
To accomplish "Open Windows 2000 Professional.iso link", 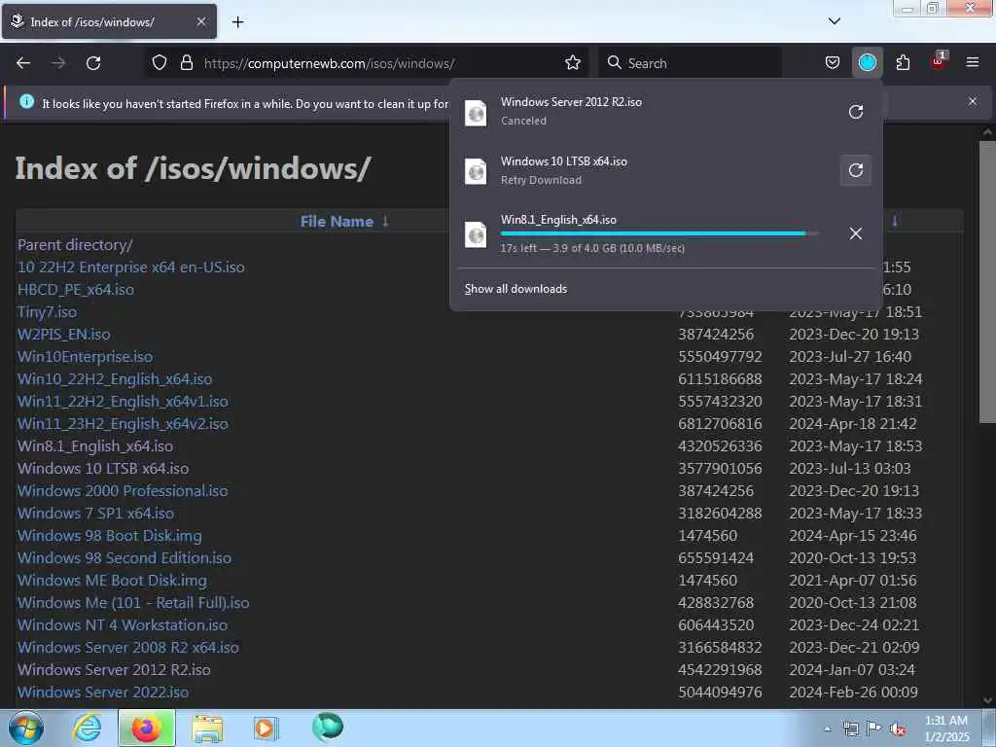I will 123,491.
